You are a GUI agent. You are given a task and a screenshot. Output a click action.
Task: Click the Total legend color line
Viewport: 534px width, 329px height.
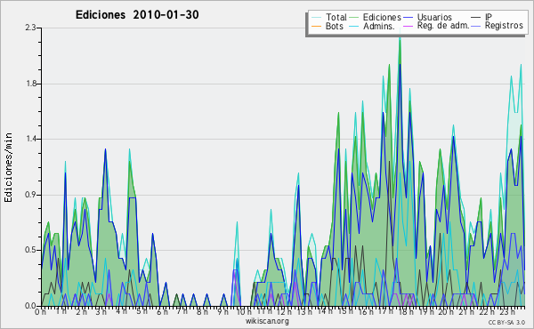pyautogui.click(x=316, y=18)
